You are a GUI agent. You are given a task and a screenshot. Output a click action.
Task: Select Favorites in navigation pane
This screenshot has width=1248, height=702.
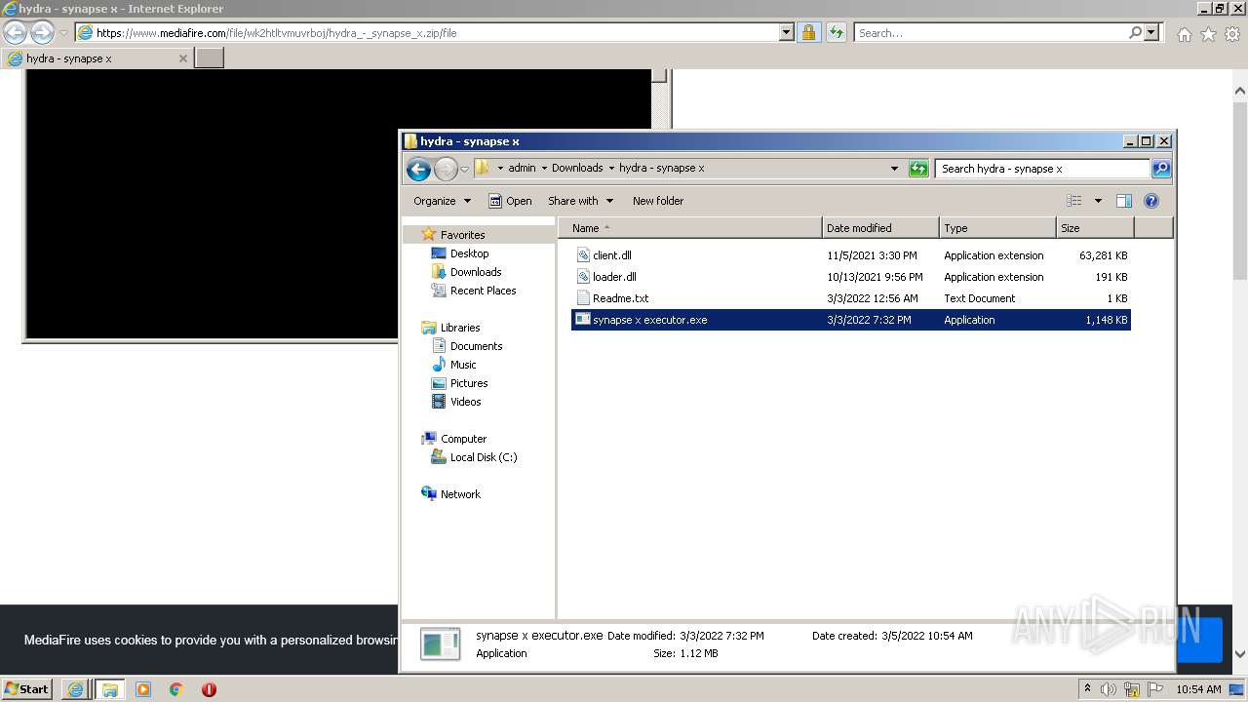[462, 235]
